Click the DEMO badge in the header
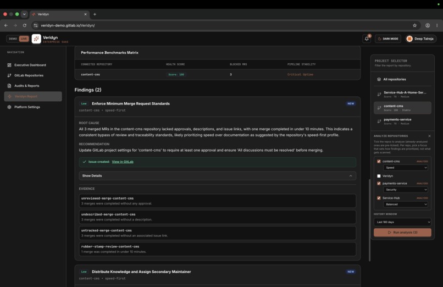The width and height of the screenshot is (443, 287). tap(13, 38)
